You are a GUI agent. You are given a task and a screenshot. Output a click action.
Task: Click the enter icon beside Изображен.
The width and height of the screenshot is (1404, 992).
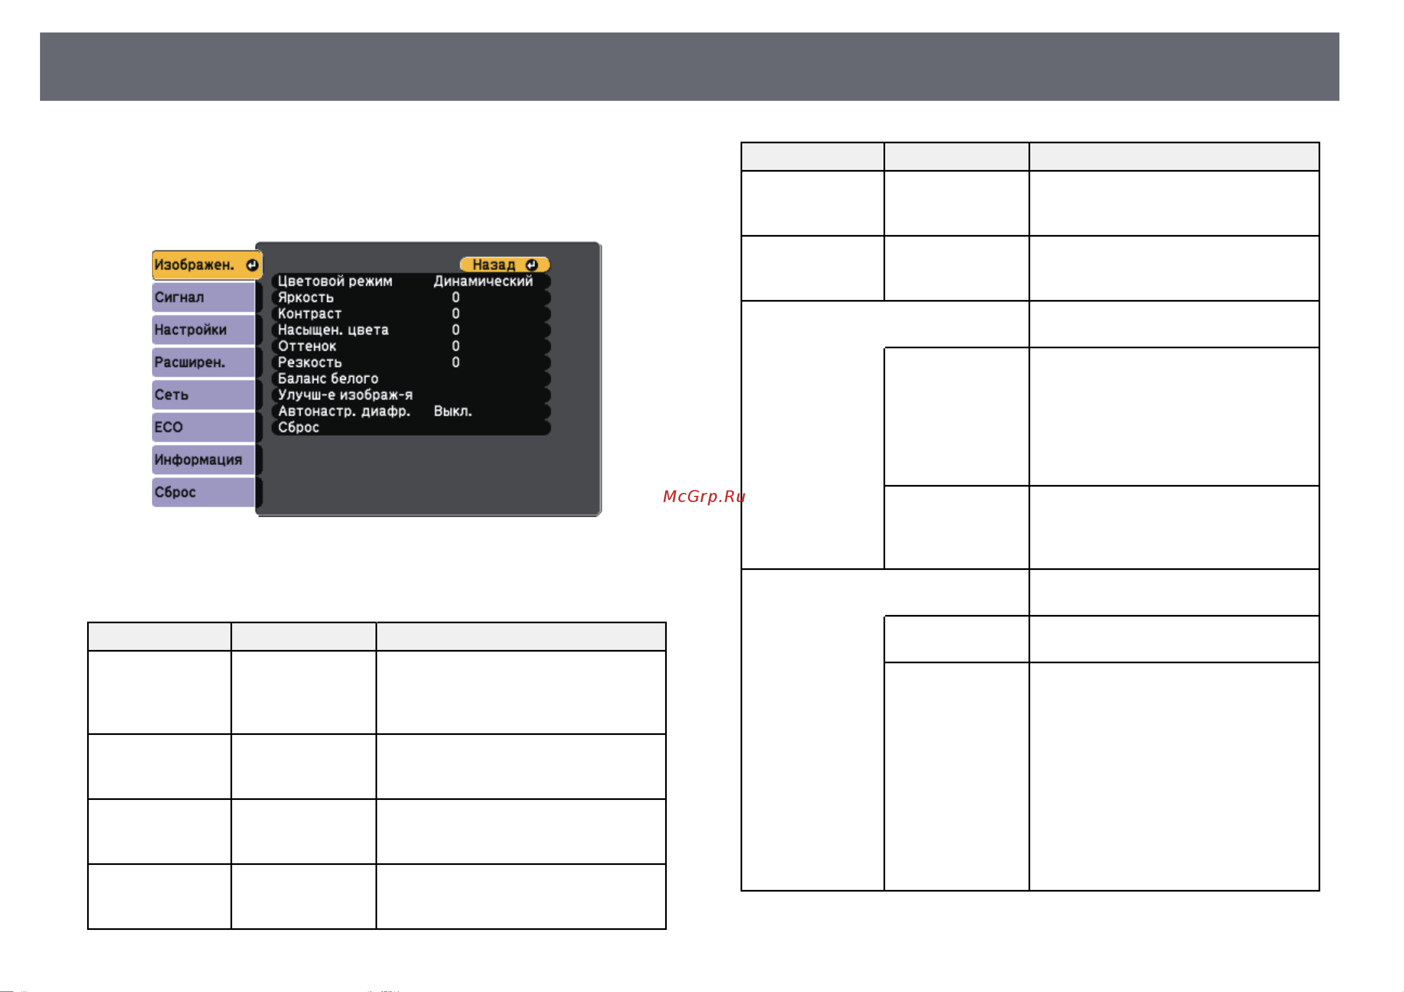[252, 265]
